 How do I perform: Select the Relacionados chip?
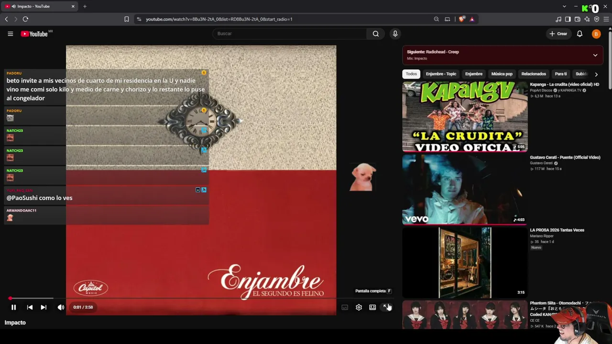[534, 74]
